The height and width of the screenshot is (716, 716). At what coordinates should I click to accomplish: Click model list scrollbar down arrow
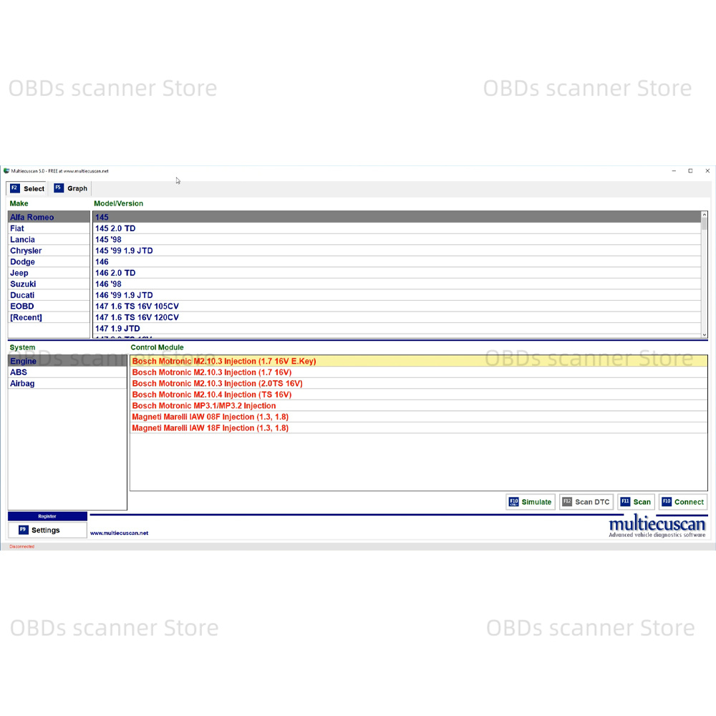(x=705, y=334)
